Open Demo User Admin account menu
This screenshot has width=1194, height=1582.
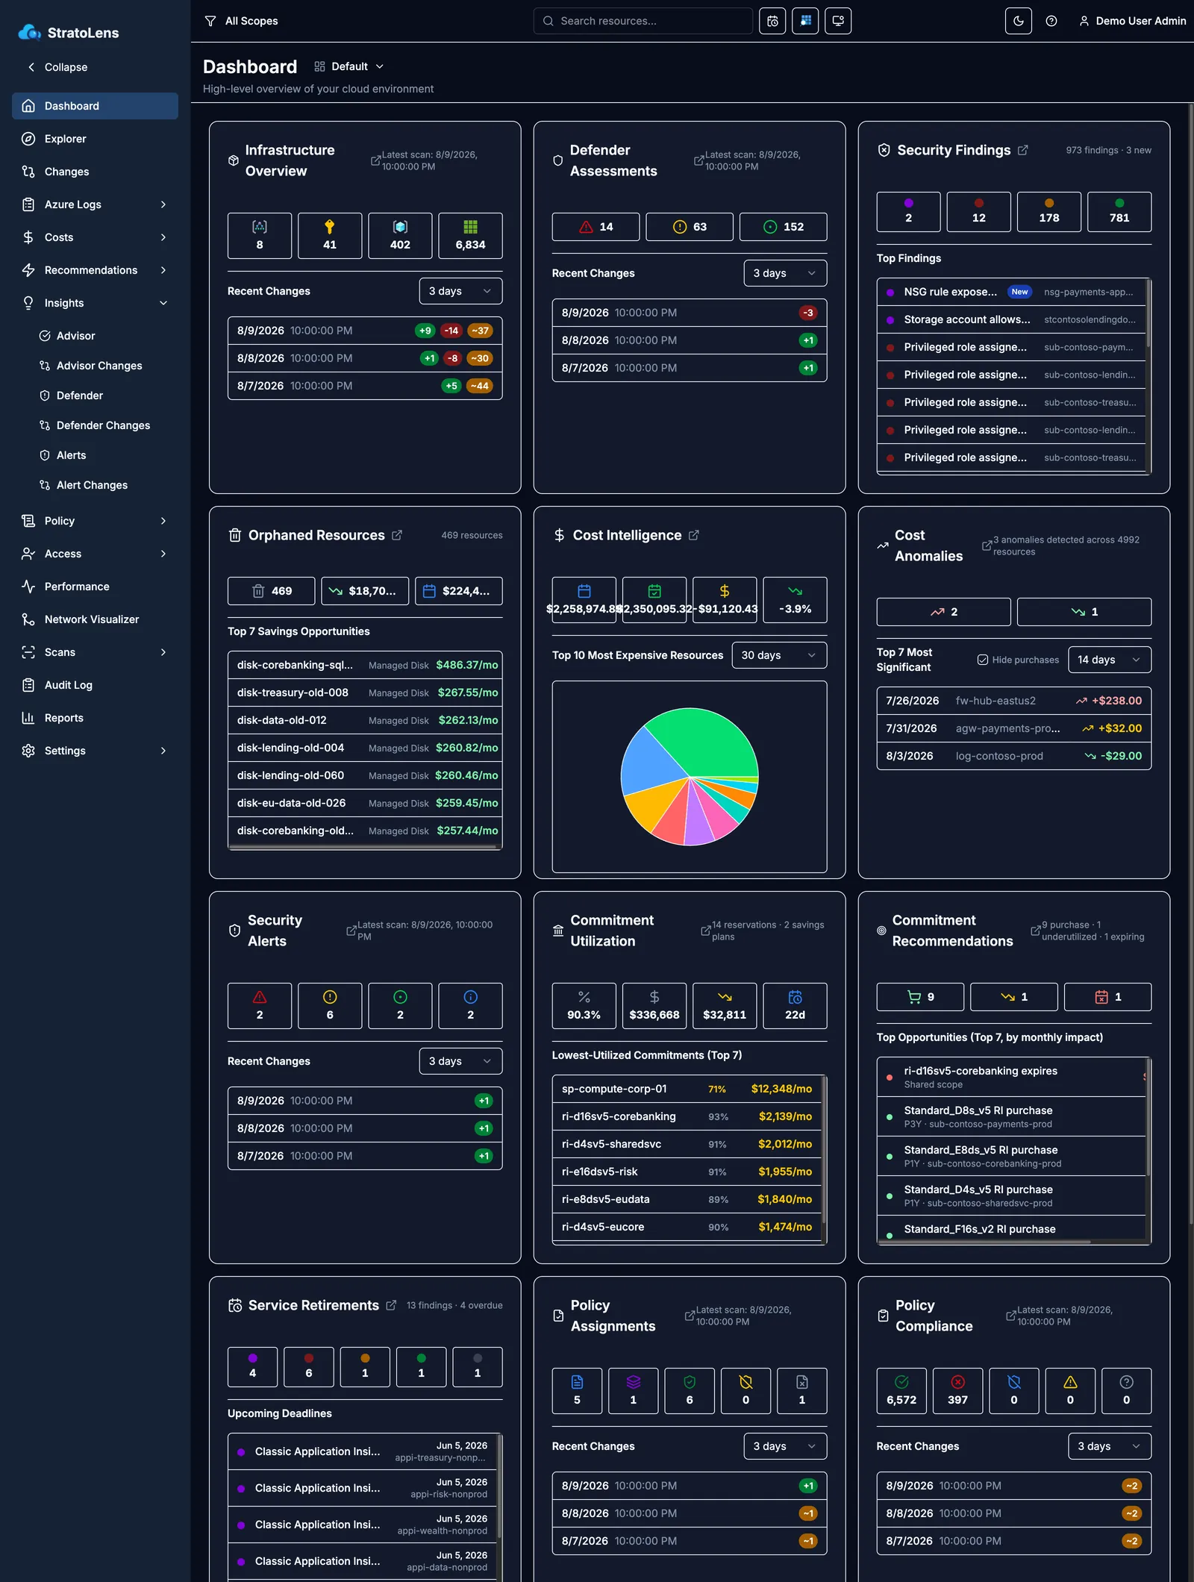click(1132, 21)
